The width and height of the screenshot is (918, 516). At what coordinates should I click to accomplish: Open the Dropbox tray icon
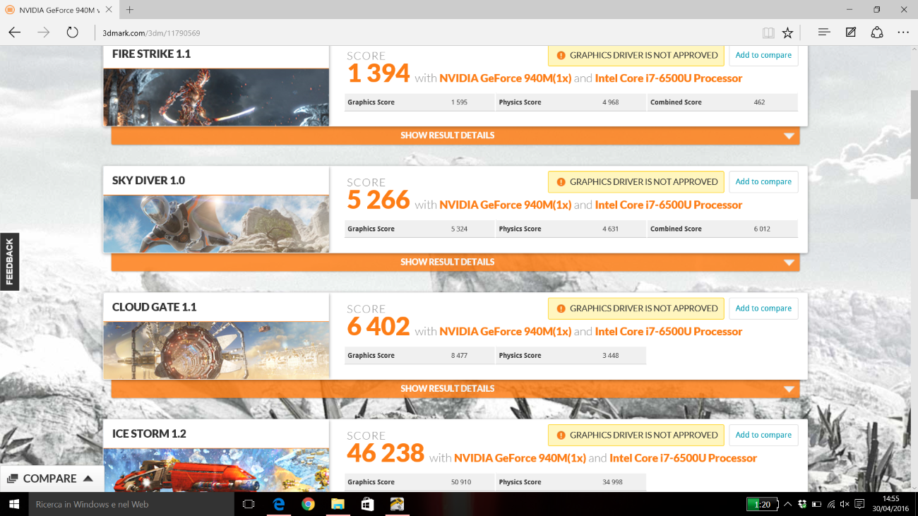click(802, 504)
